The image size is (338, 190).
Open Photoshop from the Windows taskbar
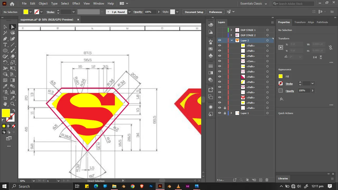click(x=151, y=186)
